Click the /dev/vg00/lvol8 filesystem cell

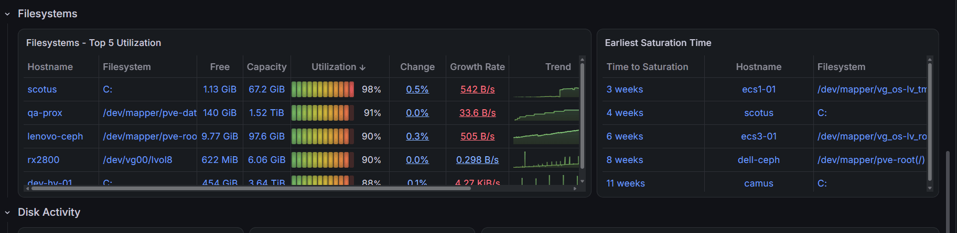(x=137, y=160)
